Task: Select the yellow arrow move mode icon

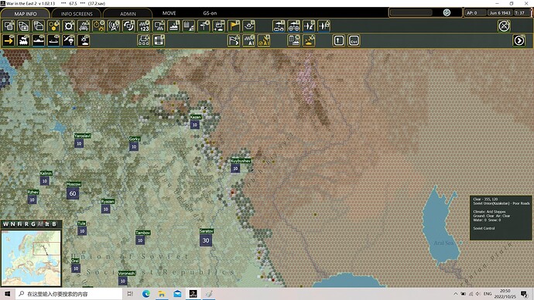Action: tap(9, 40)
